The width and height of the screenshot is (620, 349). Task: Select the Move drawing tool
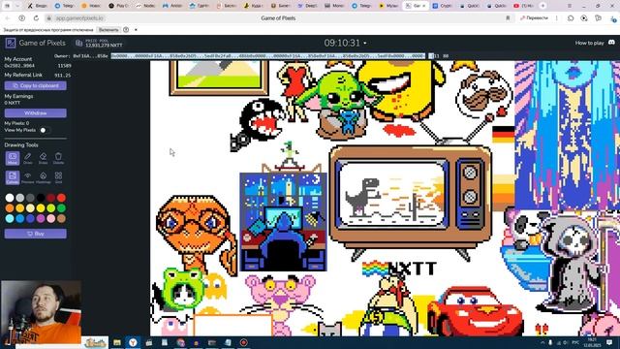point(13,158)
